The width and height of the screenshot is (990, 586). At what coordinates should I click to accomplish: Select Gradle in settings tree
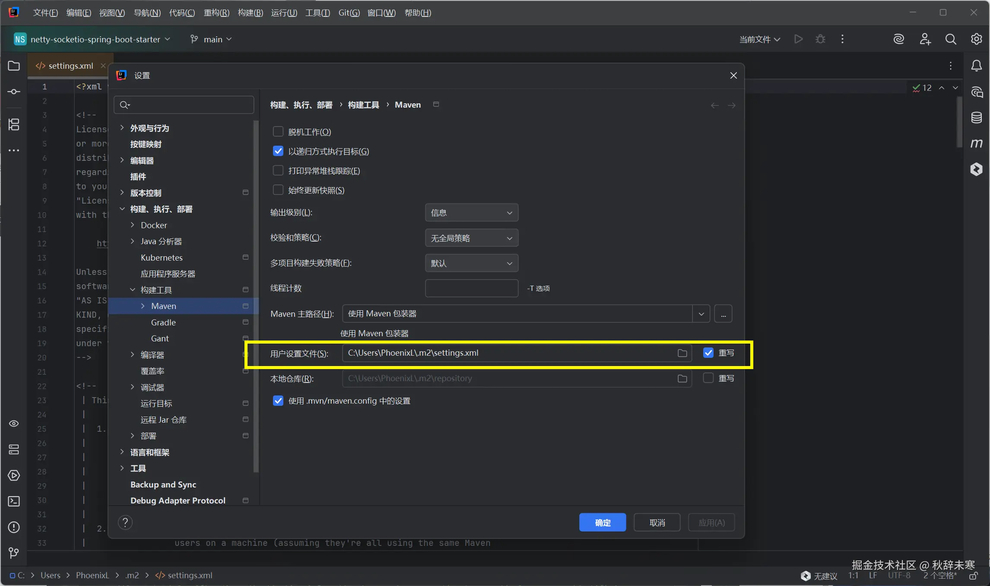(x=163, y=322)
